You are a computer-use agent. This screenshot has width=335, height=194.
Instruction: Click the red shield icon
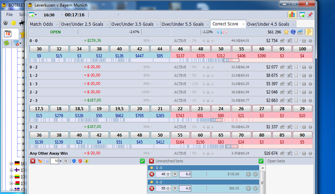click(x=80, y=161)
